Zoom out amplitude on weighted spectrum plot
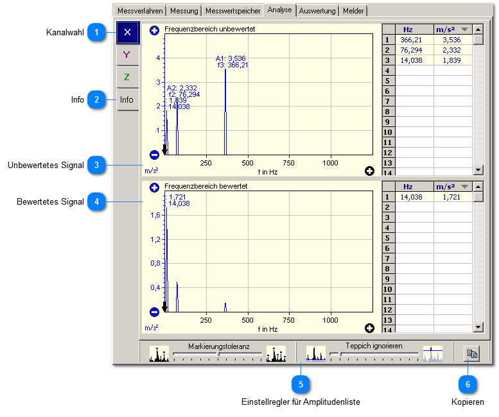 [154, 312]
